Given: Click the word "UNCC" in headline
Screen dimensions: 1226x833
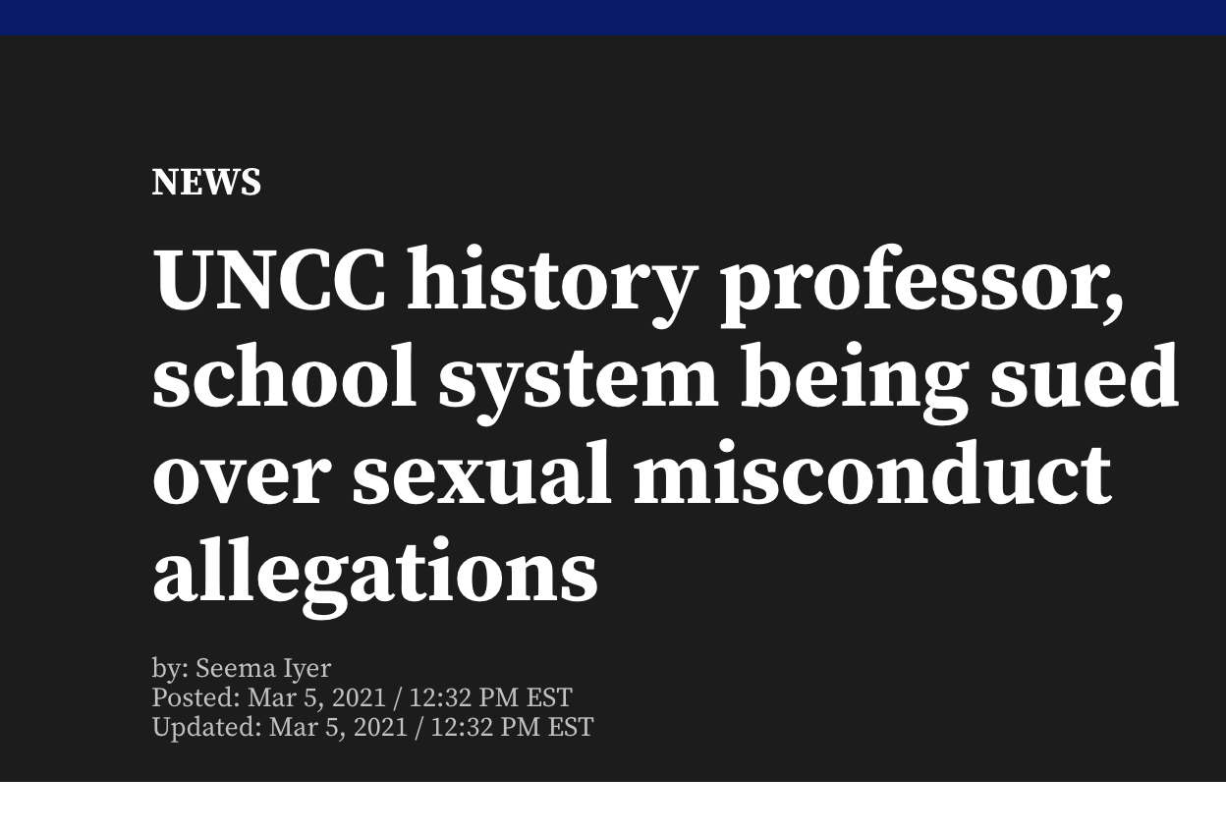Looking at the screenshot, I should coord(269,282).
